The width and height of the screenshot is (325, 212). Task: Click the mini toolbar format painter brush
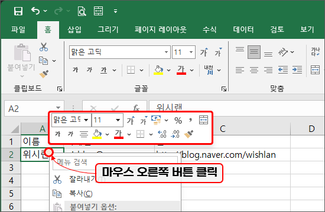pos(188,134)
